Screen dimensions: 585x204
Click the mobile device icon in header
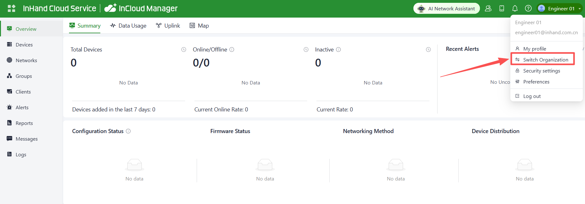(x=502, y=8)
